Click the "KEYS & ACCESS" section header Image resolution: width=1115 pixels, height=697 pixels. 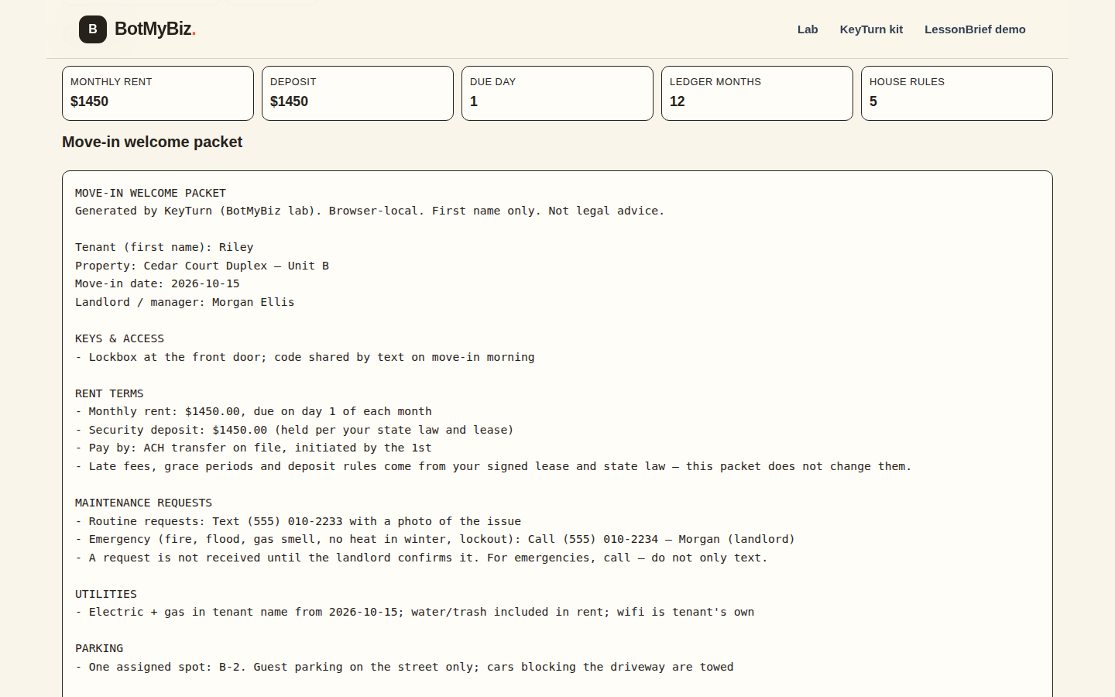tap(119, 338)
